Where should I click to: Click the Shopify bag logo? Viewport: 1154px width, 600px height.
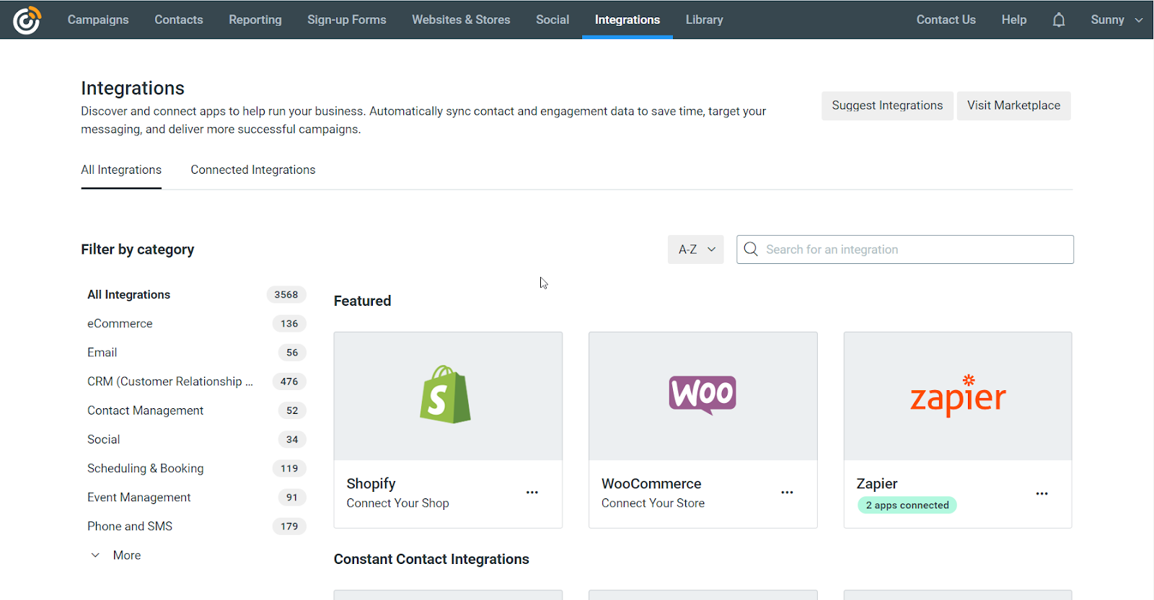[445, 394]
